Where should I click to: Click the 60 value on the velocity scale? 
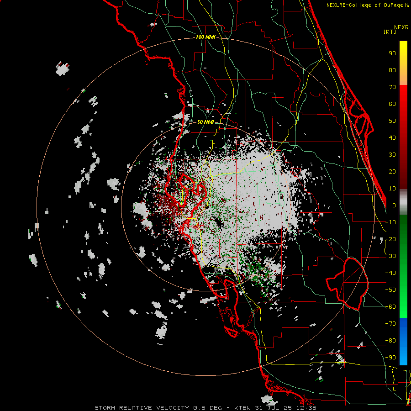pos(392,104)
